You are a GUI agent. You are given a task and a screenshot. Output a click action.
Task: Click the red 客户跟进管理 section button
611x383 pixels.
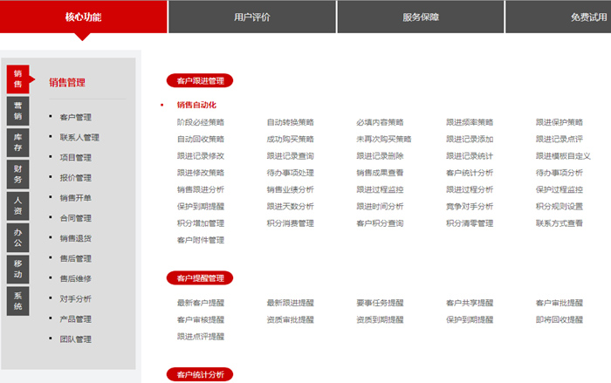click(200, 81)
